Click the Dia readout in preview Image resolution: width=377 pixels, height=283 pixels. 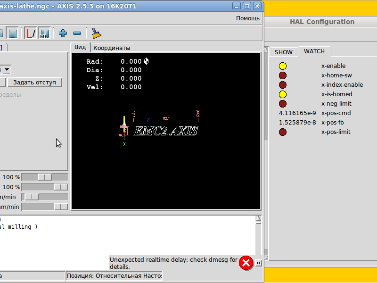[x=114, y=70]
